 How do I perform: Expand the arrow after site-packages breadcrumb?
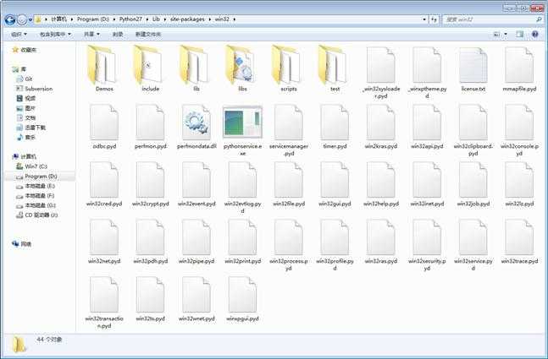click(x=209, y=19)
